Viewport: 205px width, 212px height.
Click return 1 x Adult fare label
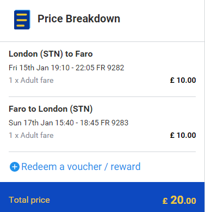pyautogui.click(x=31, y=135)
